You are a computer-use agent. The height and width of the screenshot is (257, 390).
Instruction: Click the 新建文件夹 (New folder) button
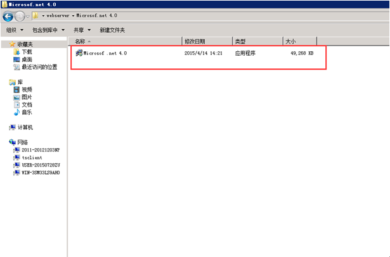coord(112,30)
